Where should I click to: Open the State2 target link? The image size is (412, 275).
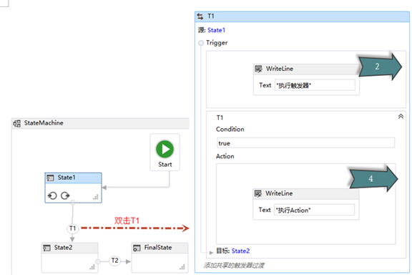(x=240, y=251)
